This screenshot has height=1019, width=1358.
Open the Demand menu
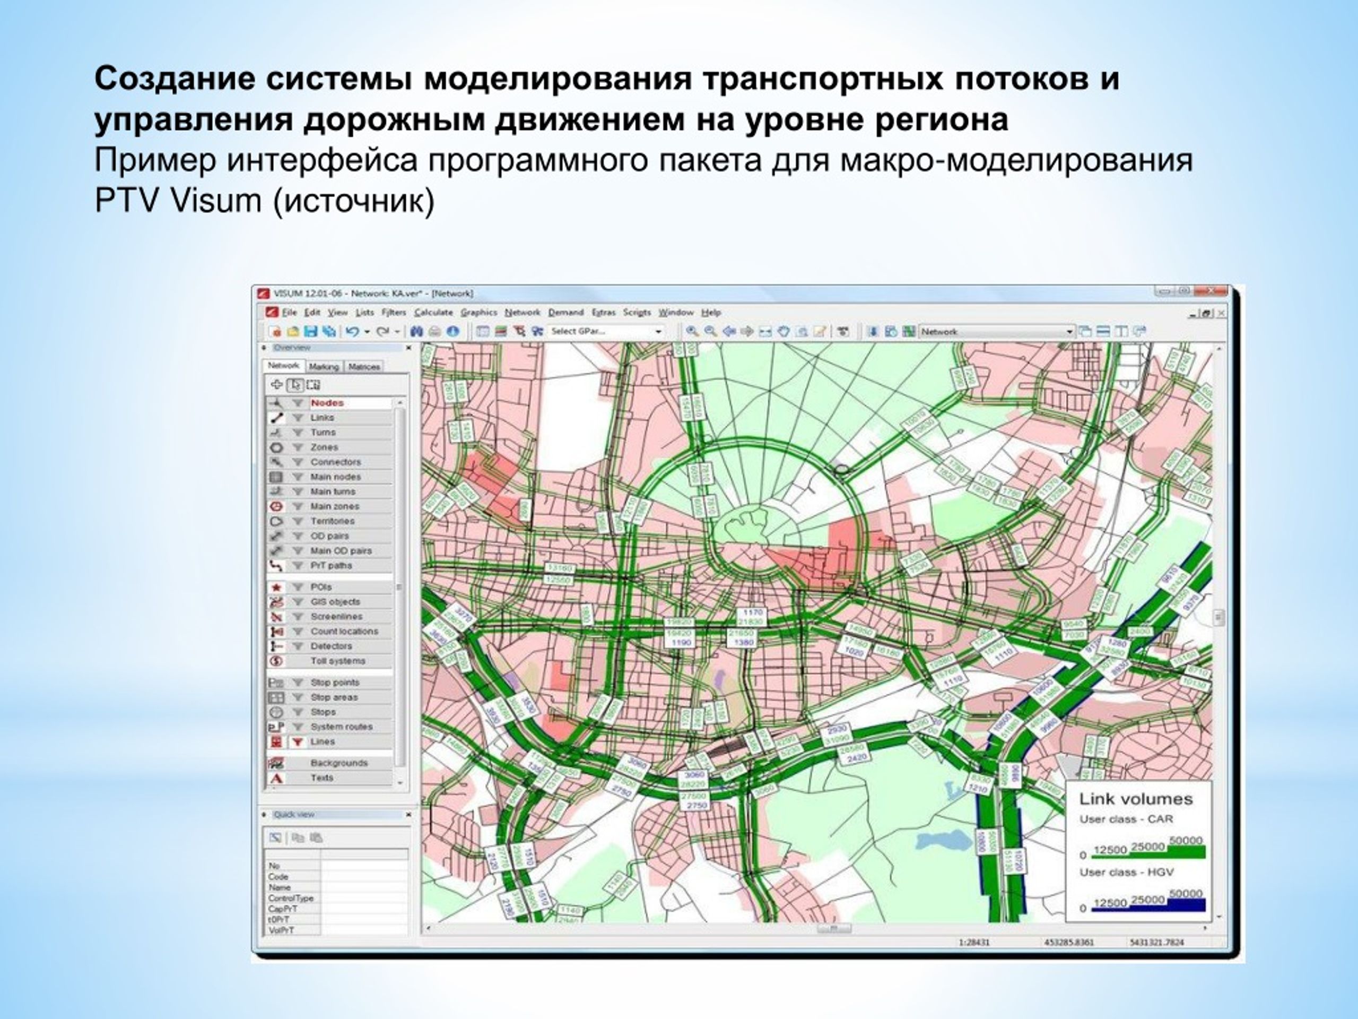pos(566,313)
